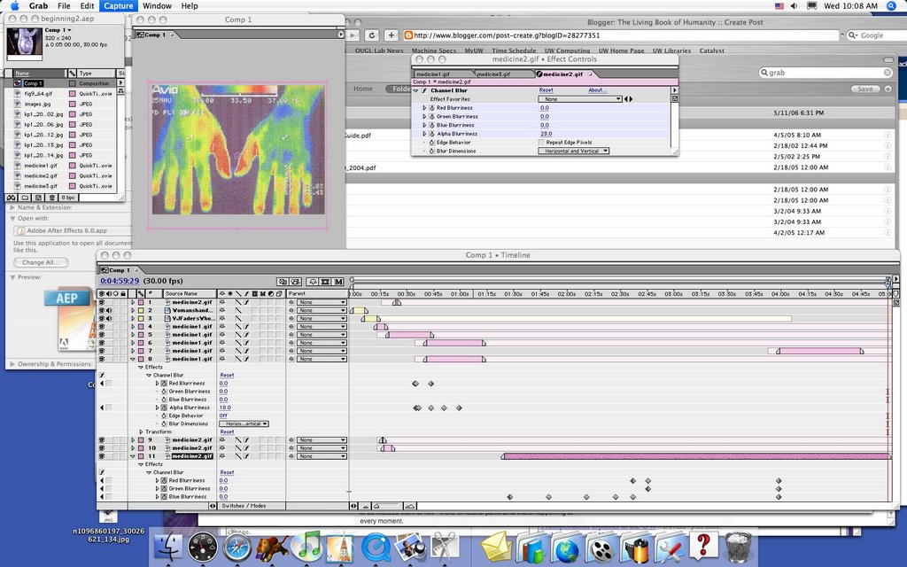The height and width of the screenshot is (567, 907).
Task: Create a new folder in the project window
Action: 25,198
